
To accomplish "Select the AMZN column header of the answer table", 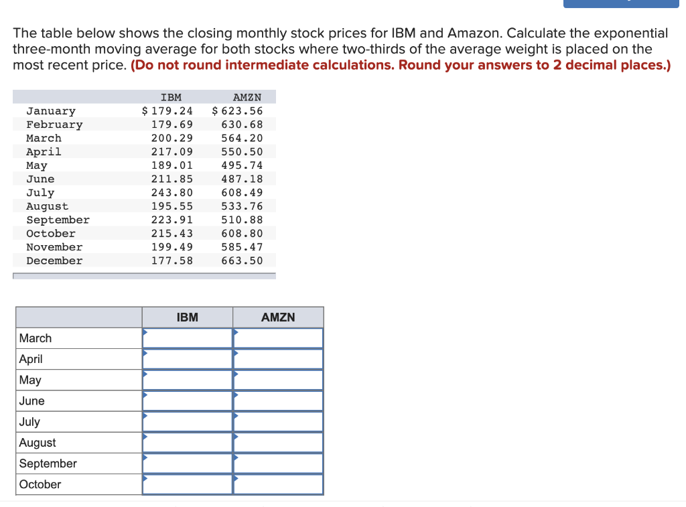I will tap(278, 317).
